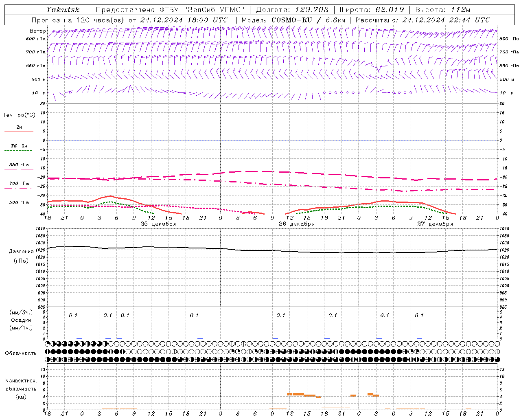Click the '500 гПа' temperature legend entry
The image size is (521, 417).
[19, 202]
